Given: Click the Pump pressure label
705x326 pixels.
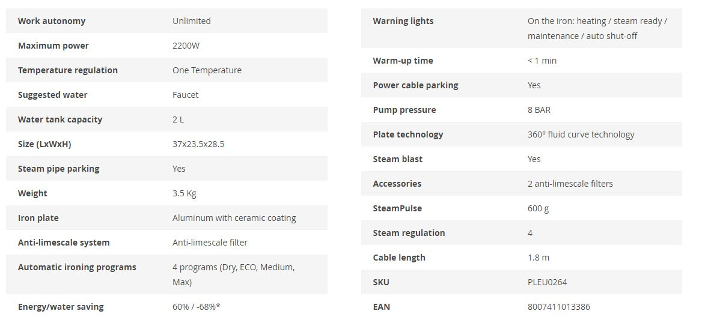Looking at the screenshot, I should click(x=404, y=110).
